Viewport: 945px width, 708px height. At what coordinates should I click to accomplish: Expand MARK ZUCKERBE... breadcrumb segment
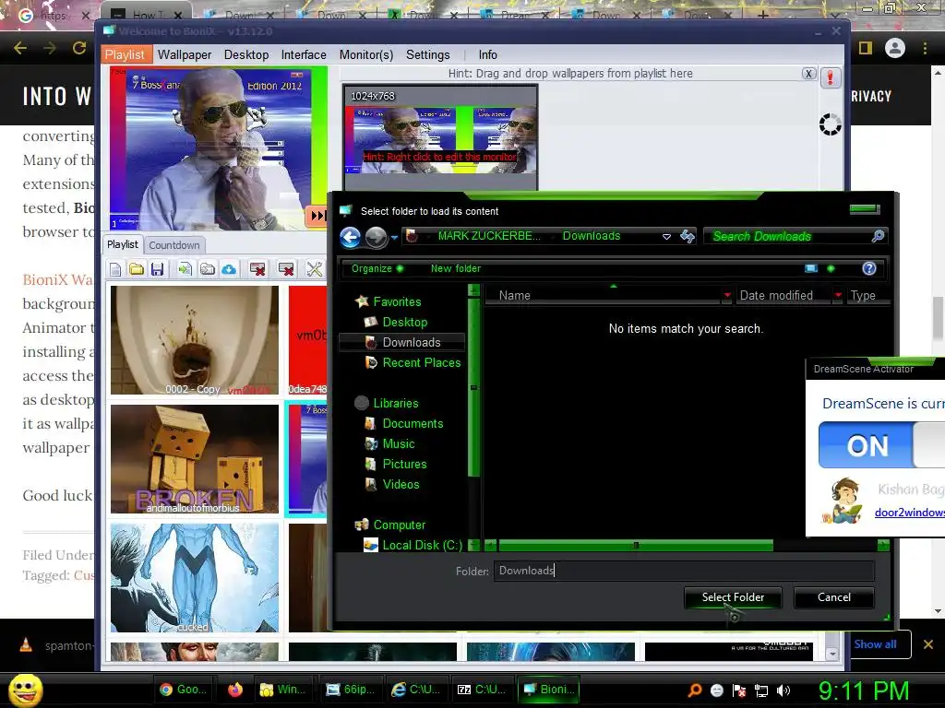pyautogui.click(x=489, y=236)
